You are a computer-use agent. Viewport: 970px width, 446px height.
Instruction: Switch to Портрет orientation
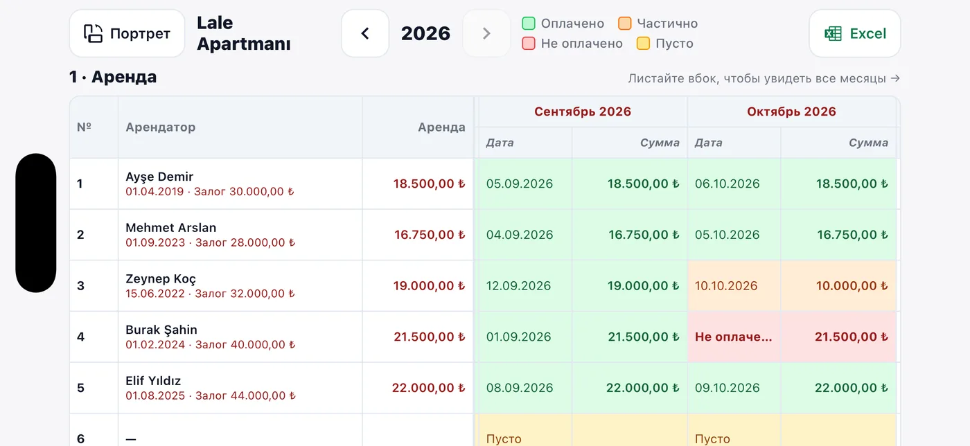tap(127, 33)
